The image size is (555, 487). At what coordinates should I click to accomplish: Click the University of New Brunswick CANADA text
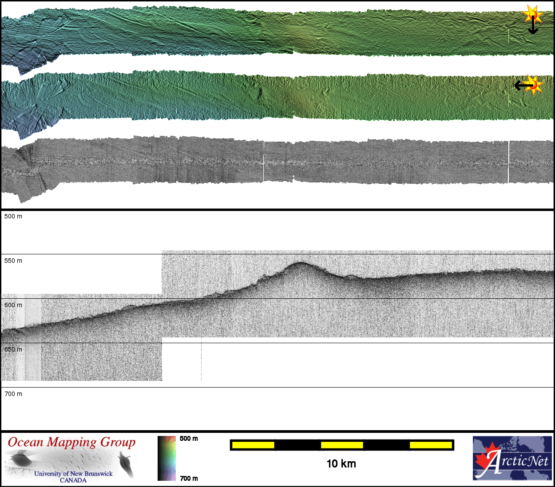point(73,477)
